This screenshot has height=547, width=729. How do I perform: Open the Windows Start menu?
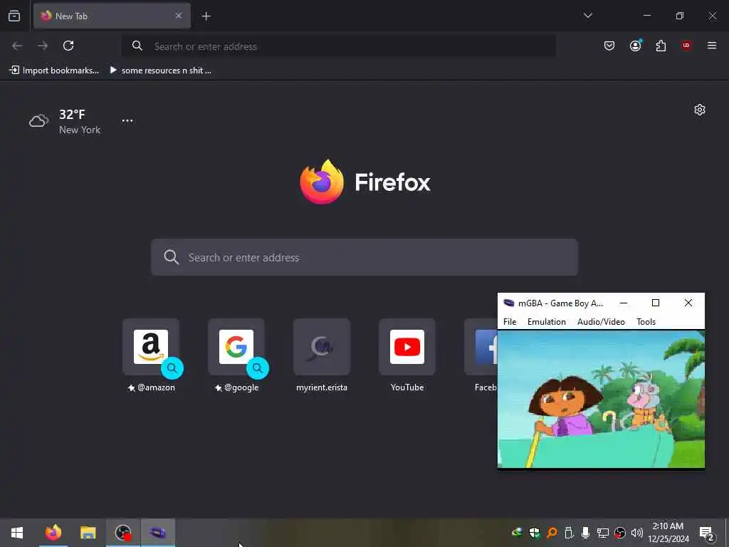(x=17, y=533)
